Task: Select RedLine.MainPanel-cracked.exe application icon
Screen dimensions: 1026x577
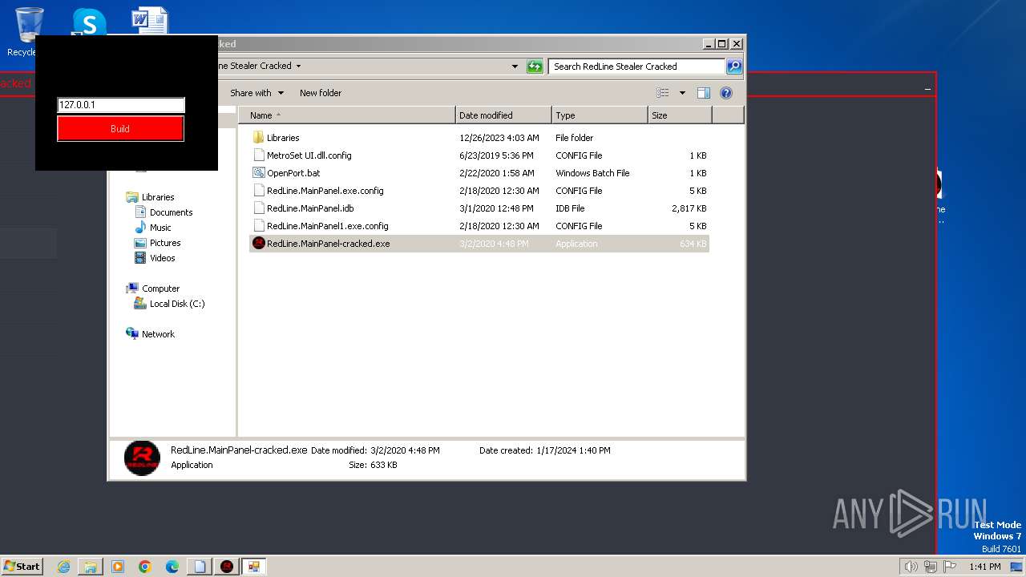Action: point(258,244)
